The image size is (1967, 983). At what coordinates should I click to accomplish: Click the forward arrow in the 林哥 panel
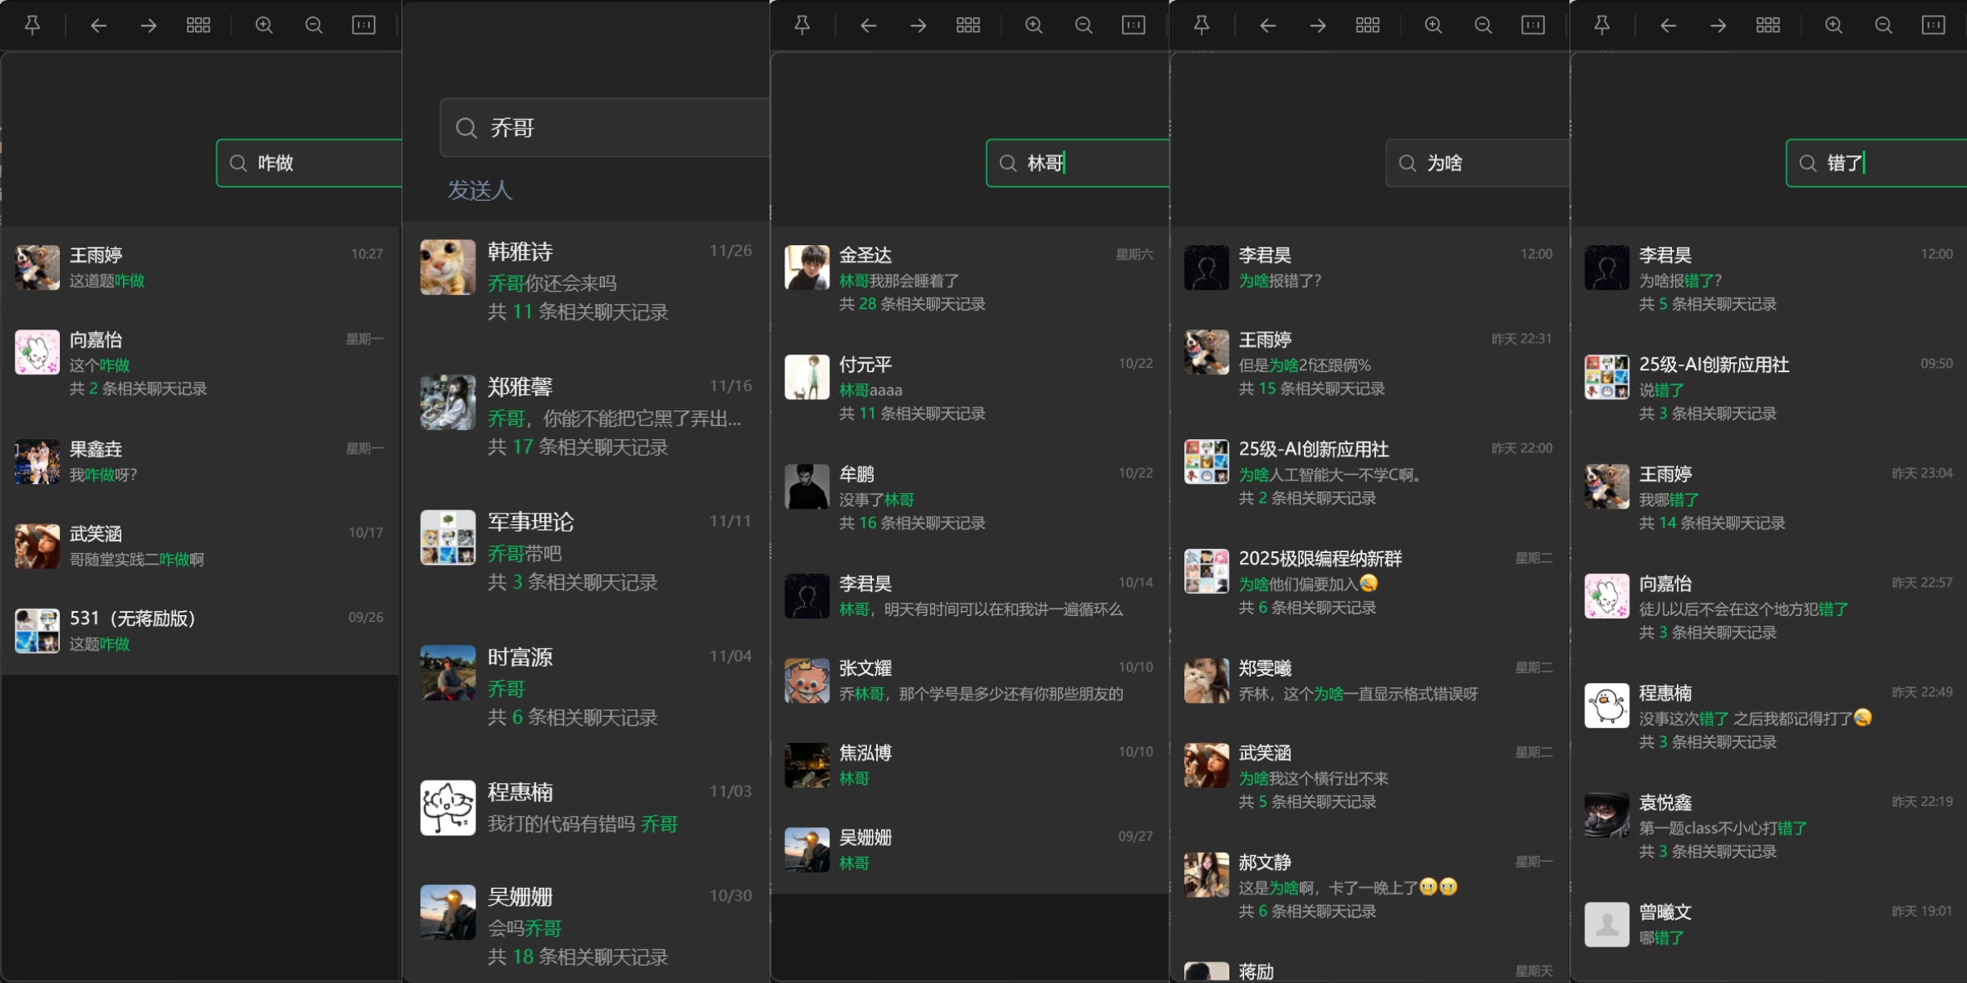point(917,25)
